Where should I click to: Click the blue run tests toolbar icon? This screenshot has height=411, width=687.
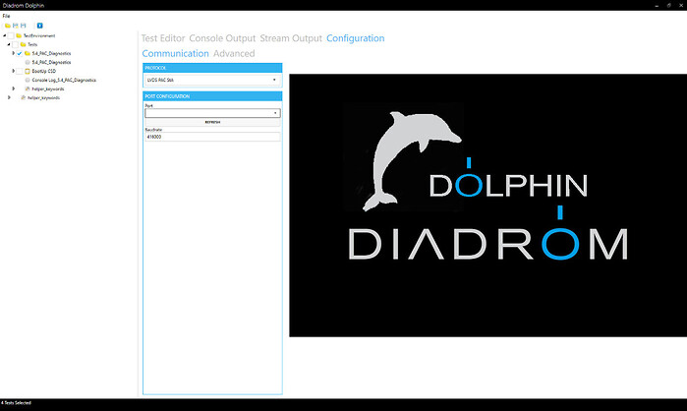[40, 26]
